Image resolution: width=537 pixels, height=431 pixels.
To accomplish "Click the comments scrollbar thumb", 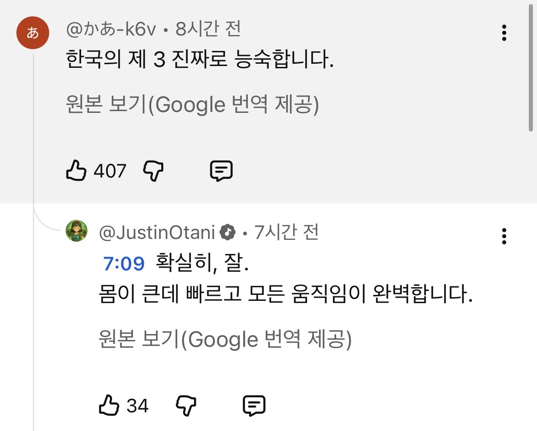I will (x=531, y=68).
